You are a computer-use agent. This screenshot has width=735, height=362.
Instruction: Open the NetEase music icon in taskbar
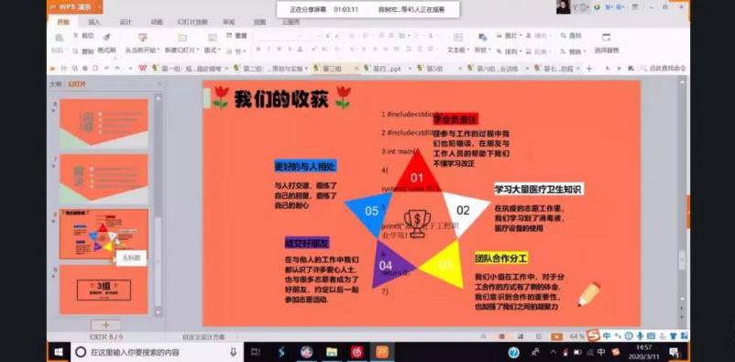pyautogui.click(x=357, y=352)
